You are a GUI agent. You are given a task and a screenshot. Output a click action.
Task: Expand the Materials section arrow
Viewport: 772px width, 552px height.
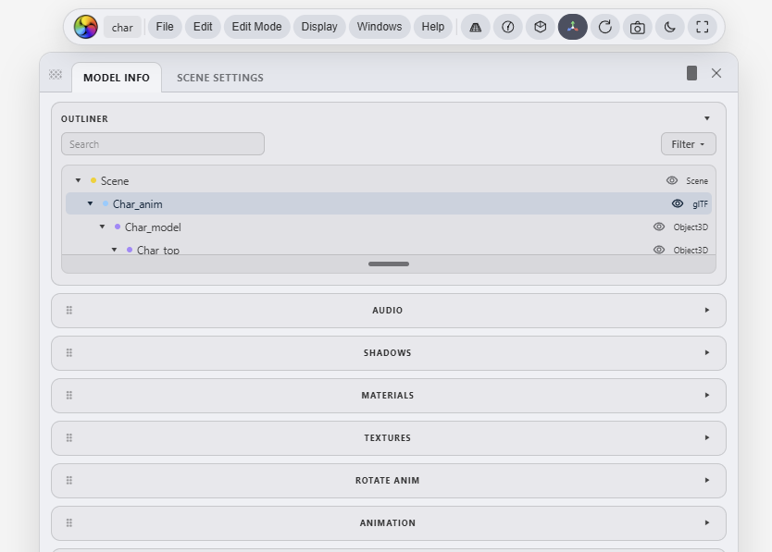[x=707, y=396]
